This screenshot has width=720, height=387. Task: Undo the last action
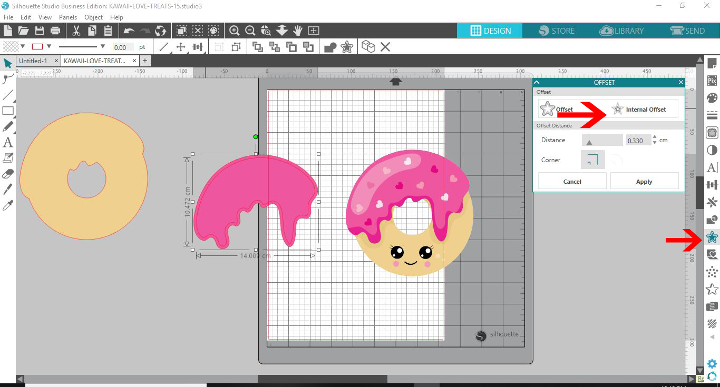pyautogui.click(x=129, y=31)
